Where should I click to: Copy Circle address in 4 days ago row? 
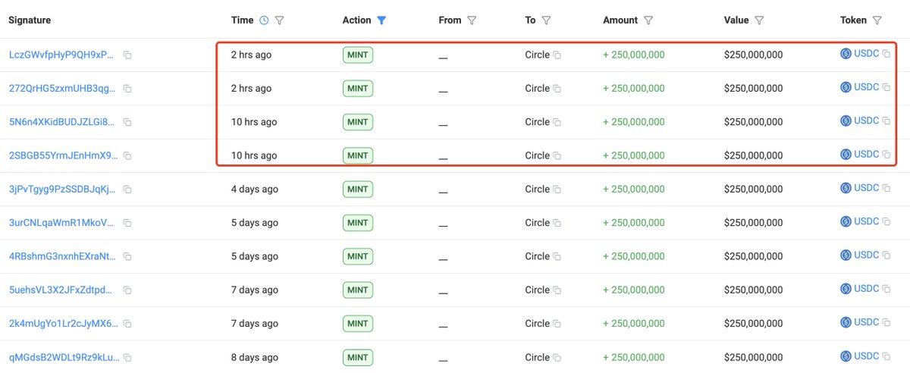tap(557, 190)
